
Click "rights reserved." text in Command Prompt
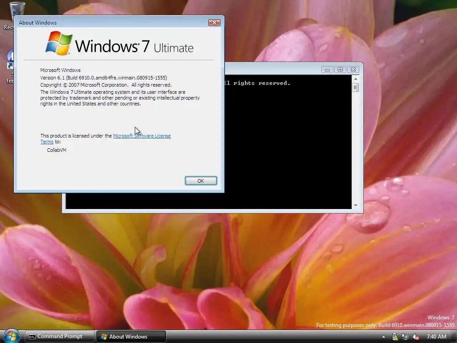point(262,83)
